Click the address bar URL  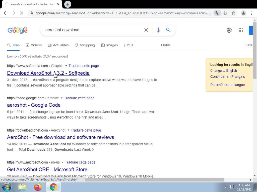tap(123, 13)
